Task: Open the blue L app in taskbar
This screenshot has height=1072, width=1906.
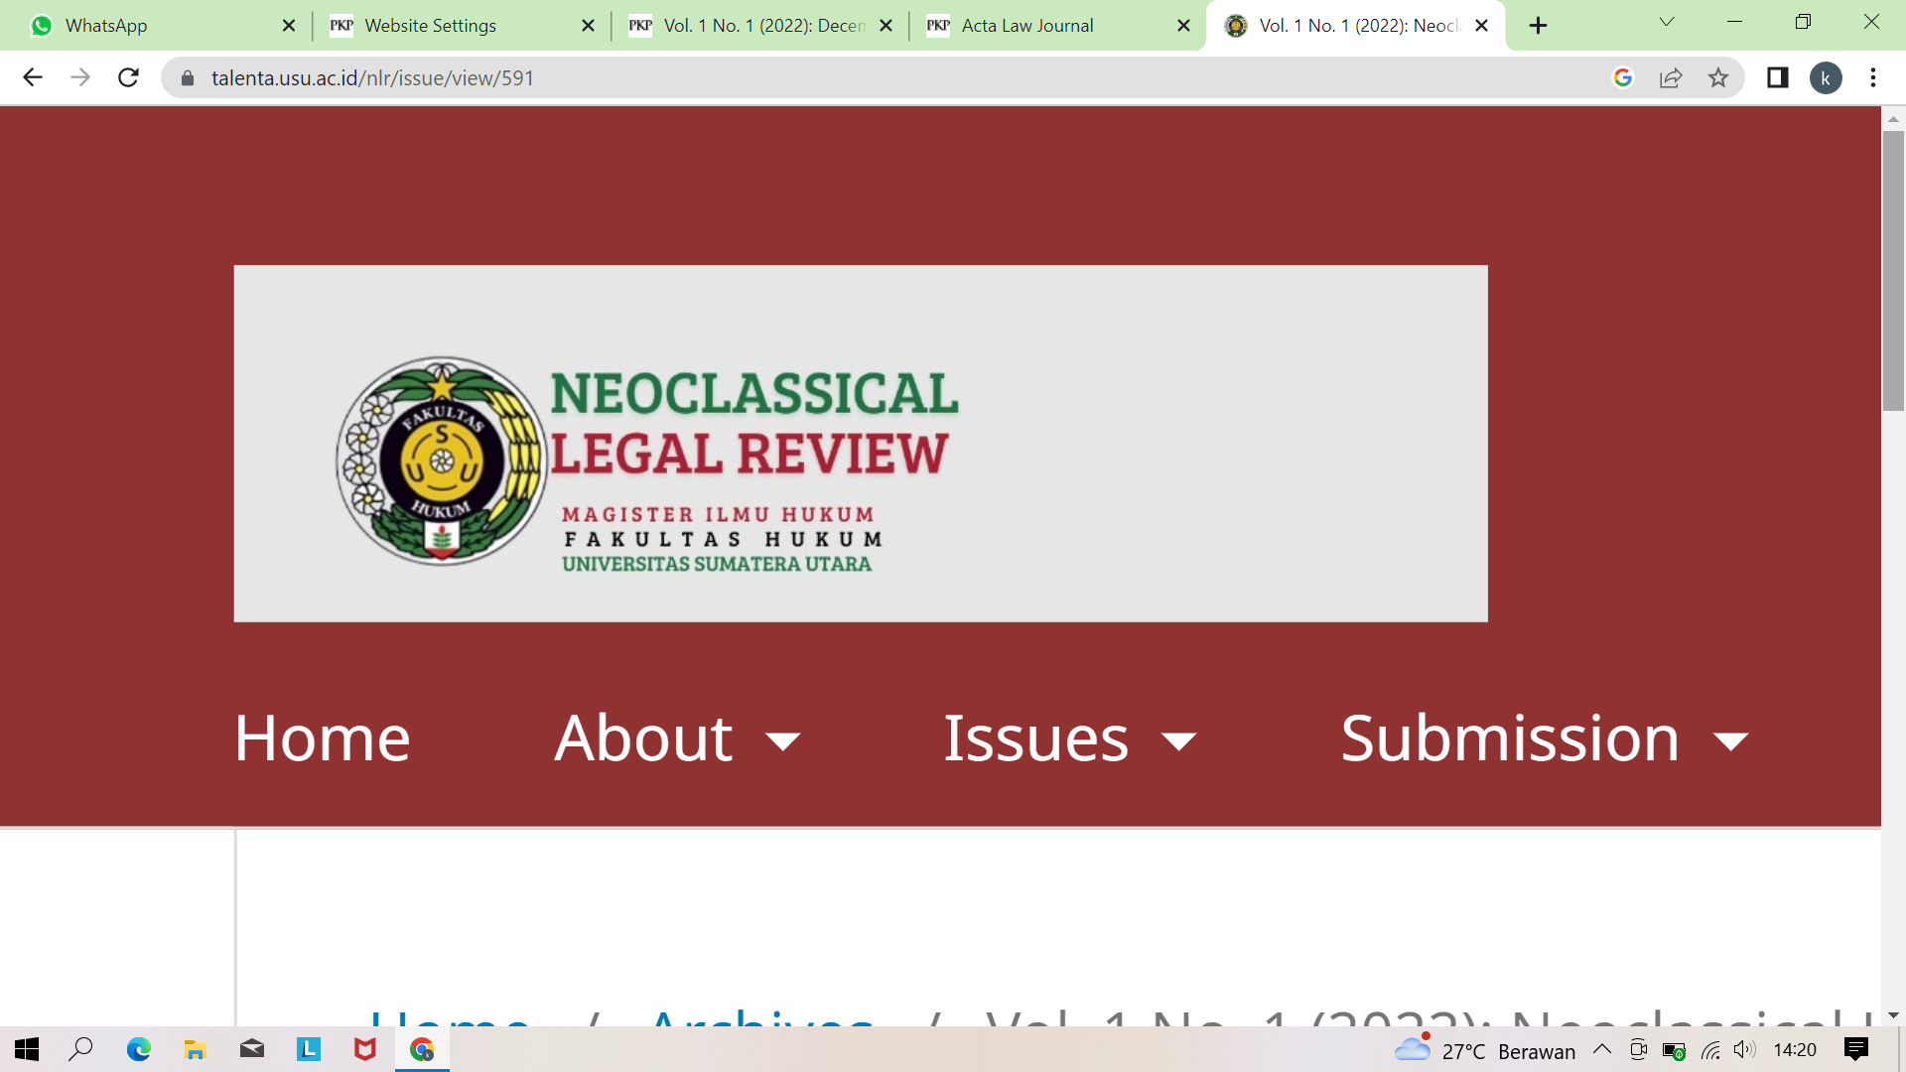Action: click(x=309, y=1049)
